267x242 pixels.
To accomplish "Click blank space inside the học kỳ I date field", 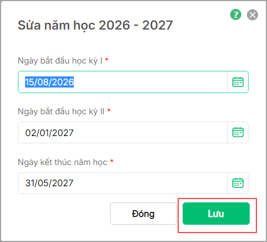I will pyautogui.click(x=149, y=82).
